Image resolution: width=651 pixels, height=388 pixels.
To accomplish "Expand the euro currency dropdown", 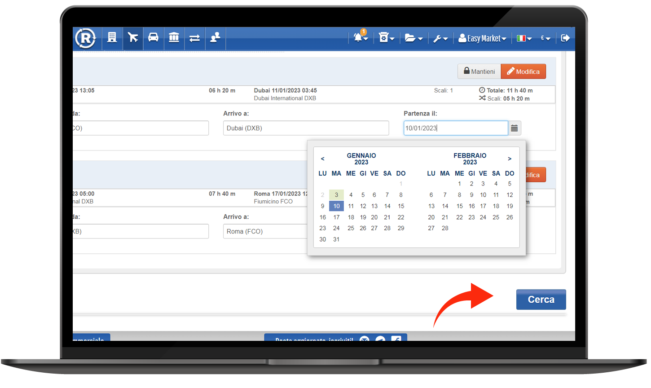I will tap(545, 39).
